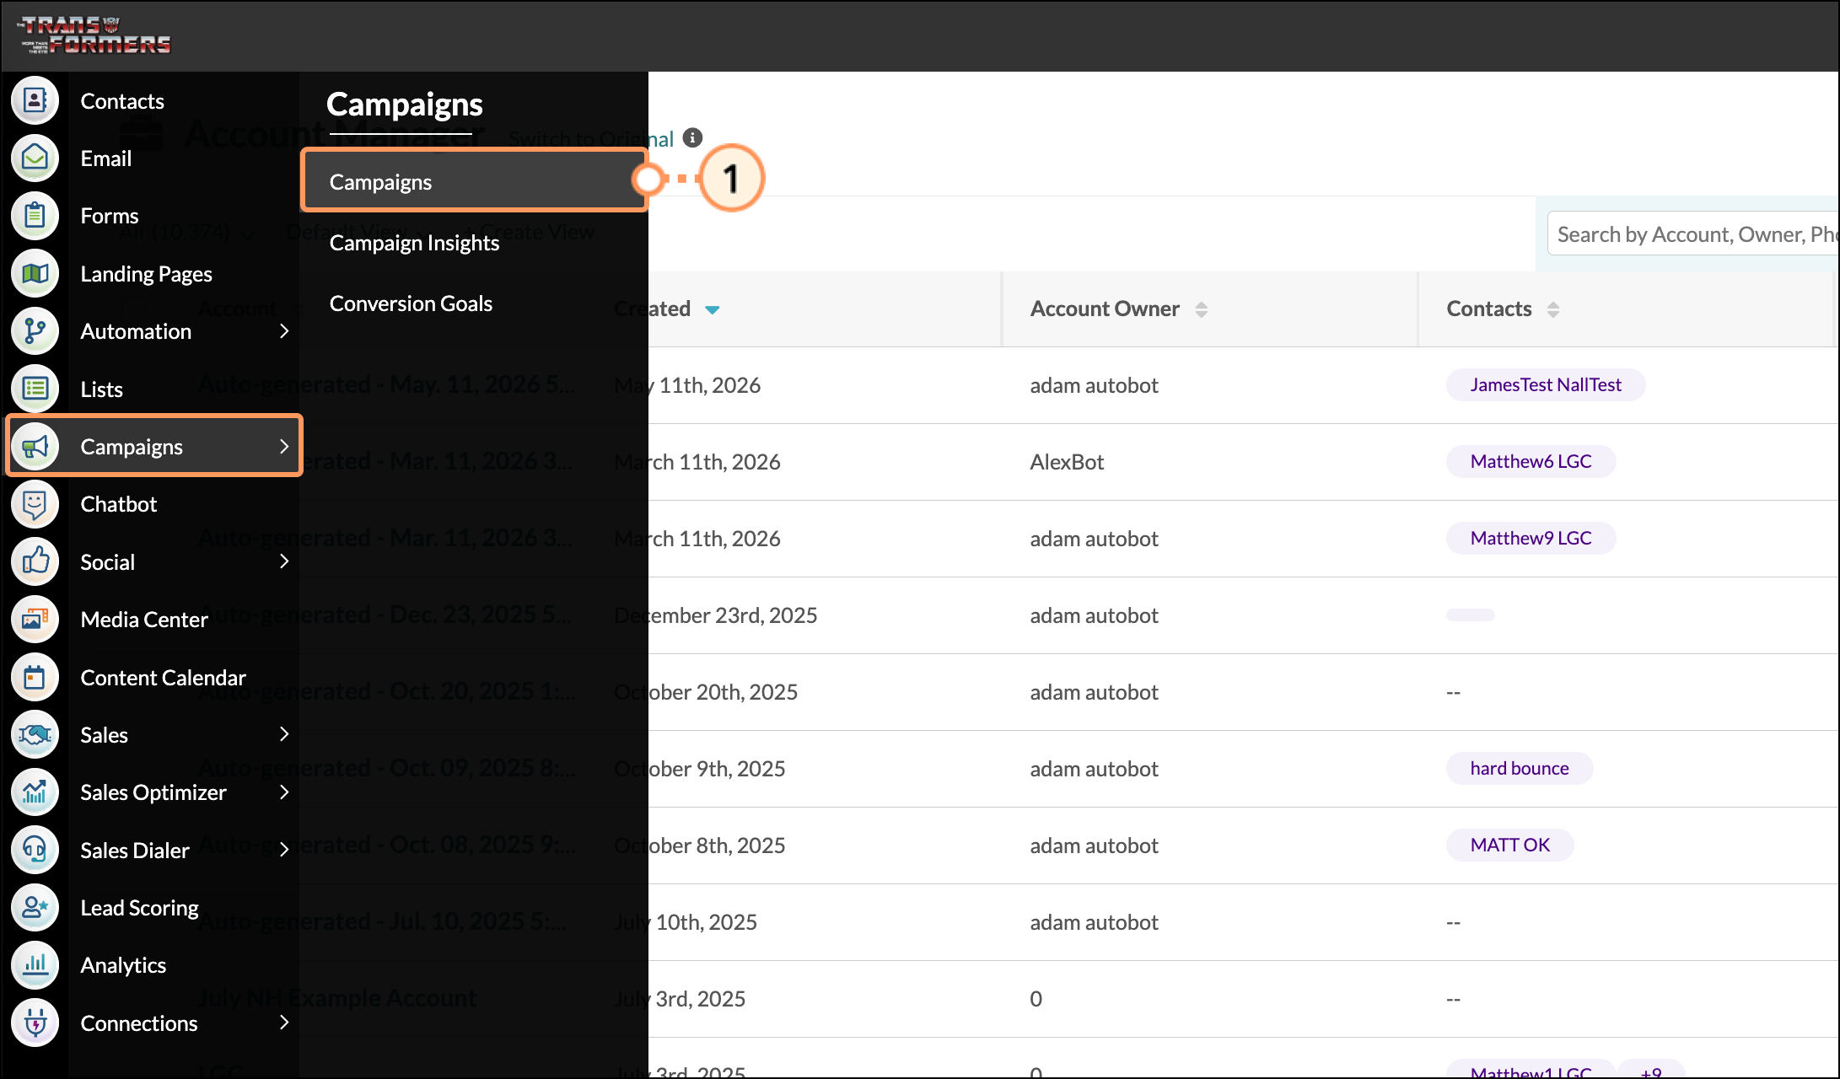The height and width of the screenshot is (1079, 1840).
Task: Open the Lists icon
Action: (x=35, y=389)
